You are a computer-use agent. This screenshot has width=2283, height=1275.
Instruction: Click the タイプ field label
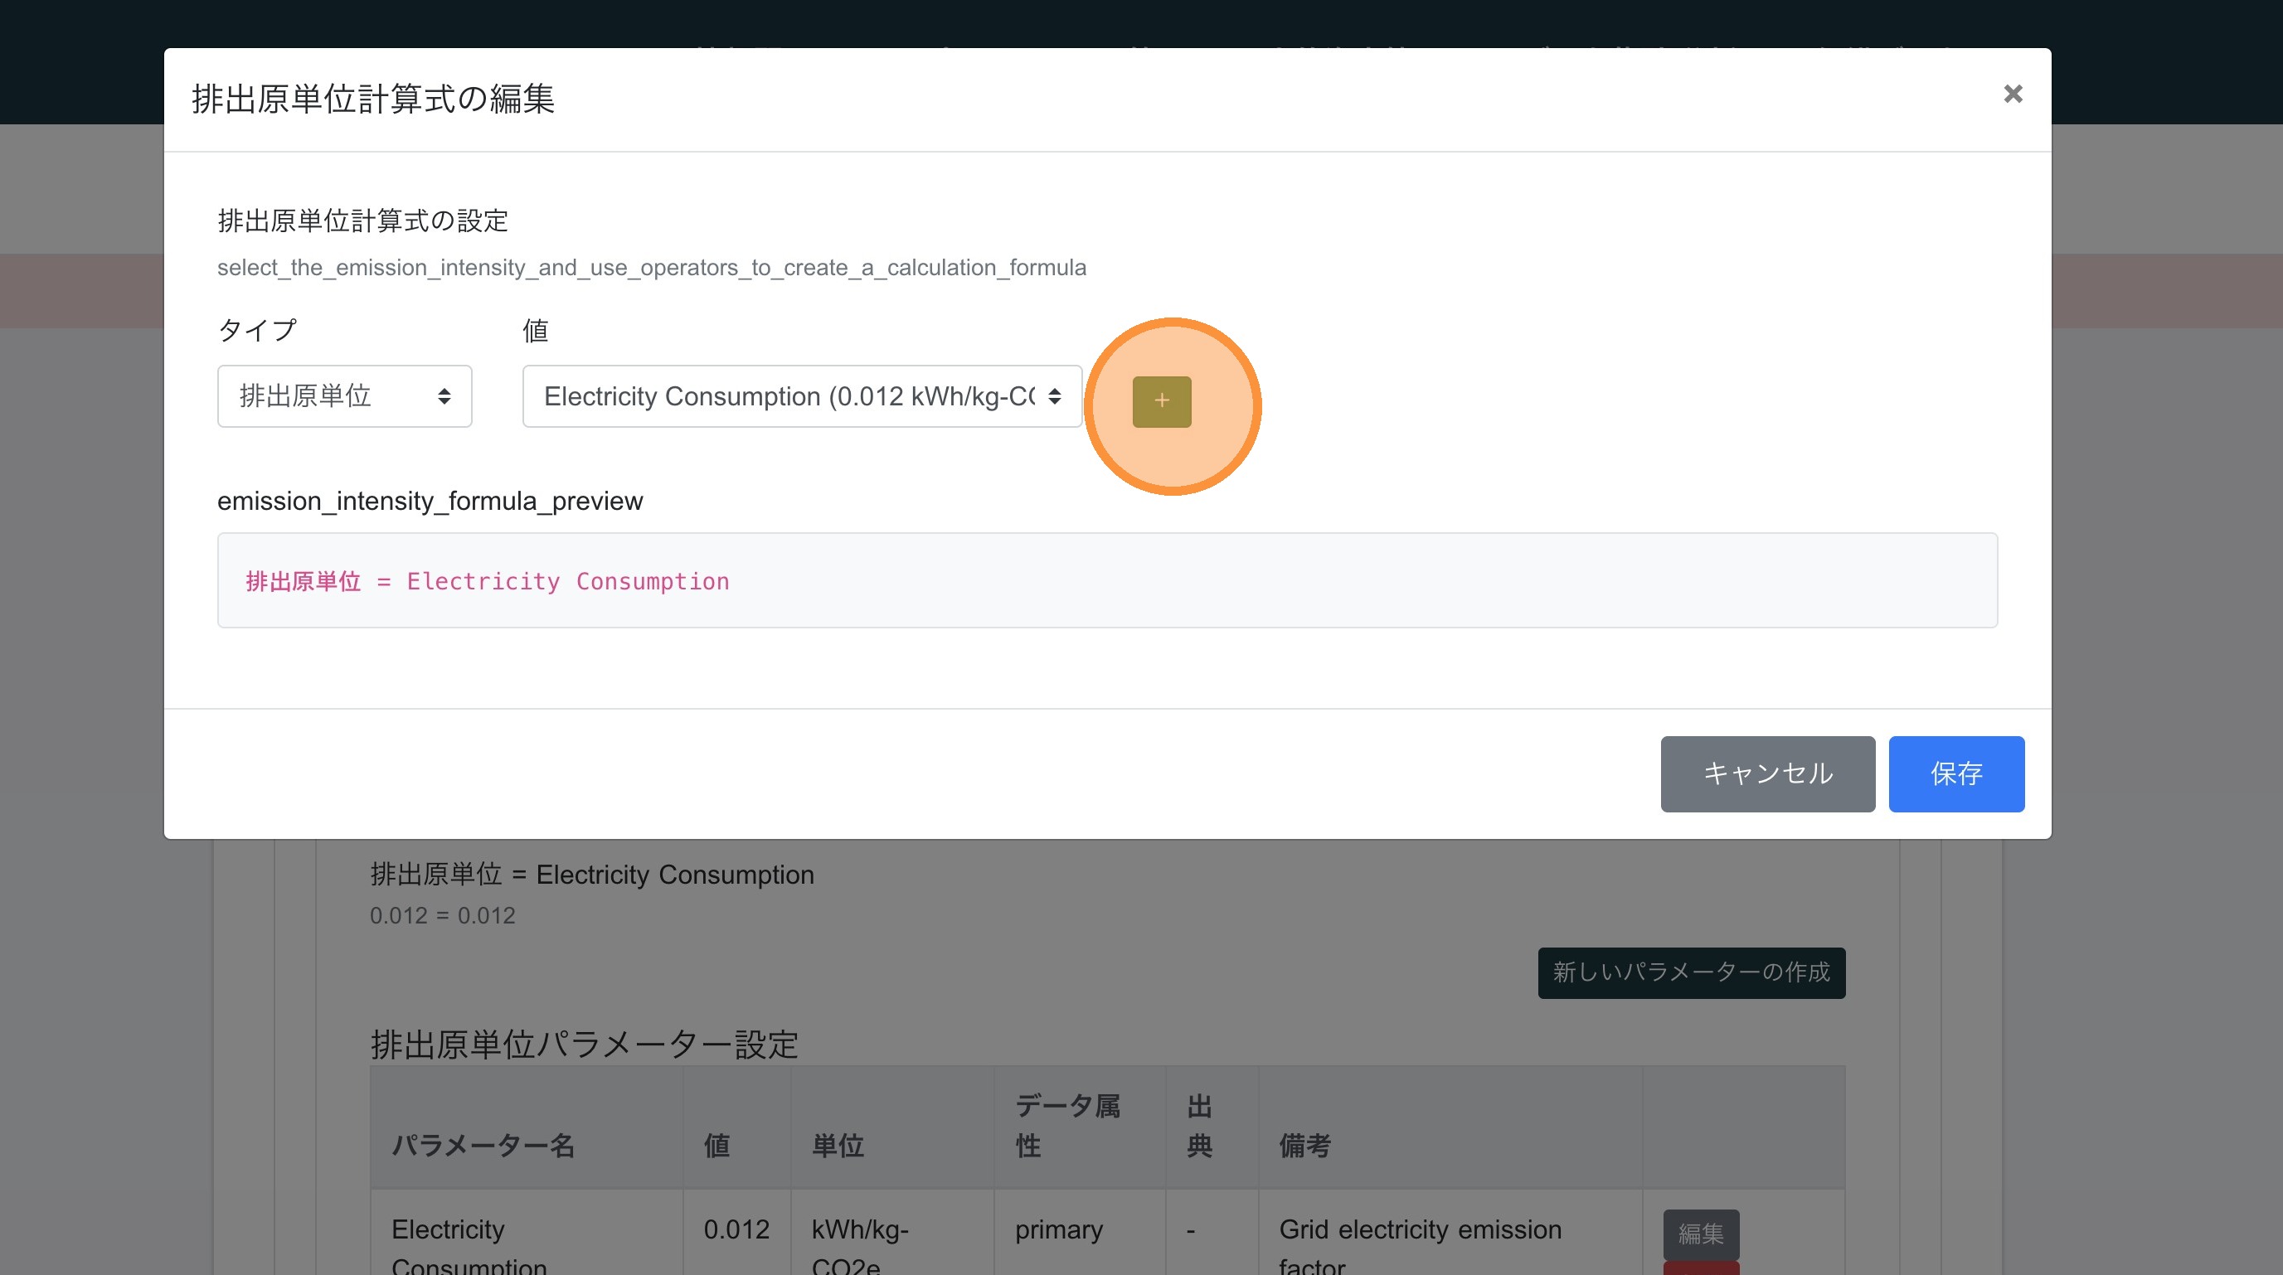click(257, 331)
